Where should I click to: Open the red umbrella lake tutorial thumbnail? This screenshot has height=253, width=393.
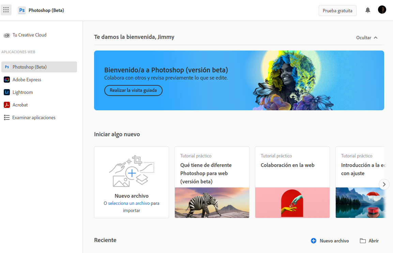point(360,202)
